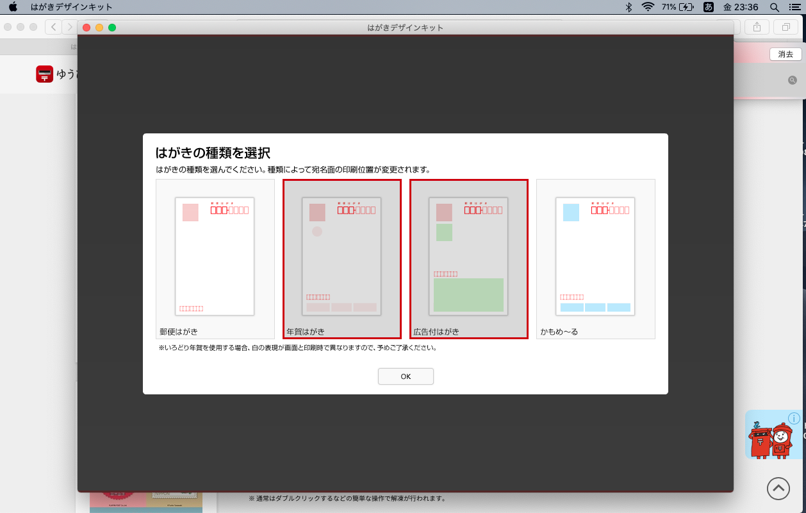Click the note ※いろどり年賀を使用する場合
Screen dimensions: 806x513
[x=298, y=348]
